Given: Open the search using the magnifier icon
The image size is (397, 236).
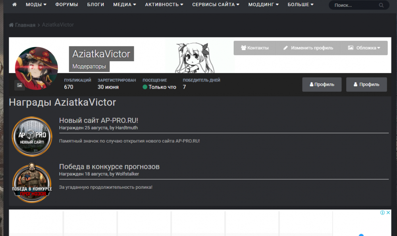Looking at the screenshot, I should (x=382, y=5).
